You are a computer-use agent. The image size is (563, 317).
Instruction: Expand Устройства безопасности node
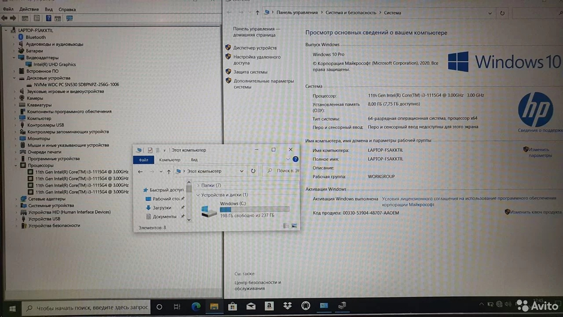[x=16, y=226]
